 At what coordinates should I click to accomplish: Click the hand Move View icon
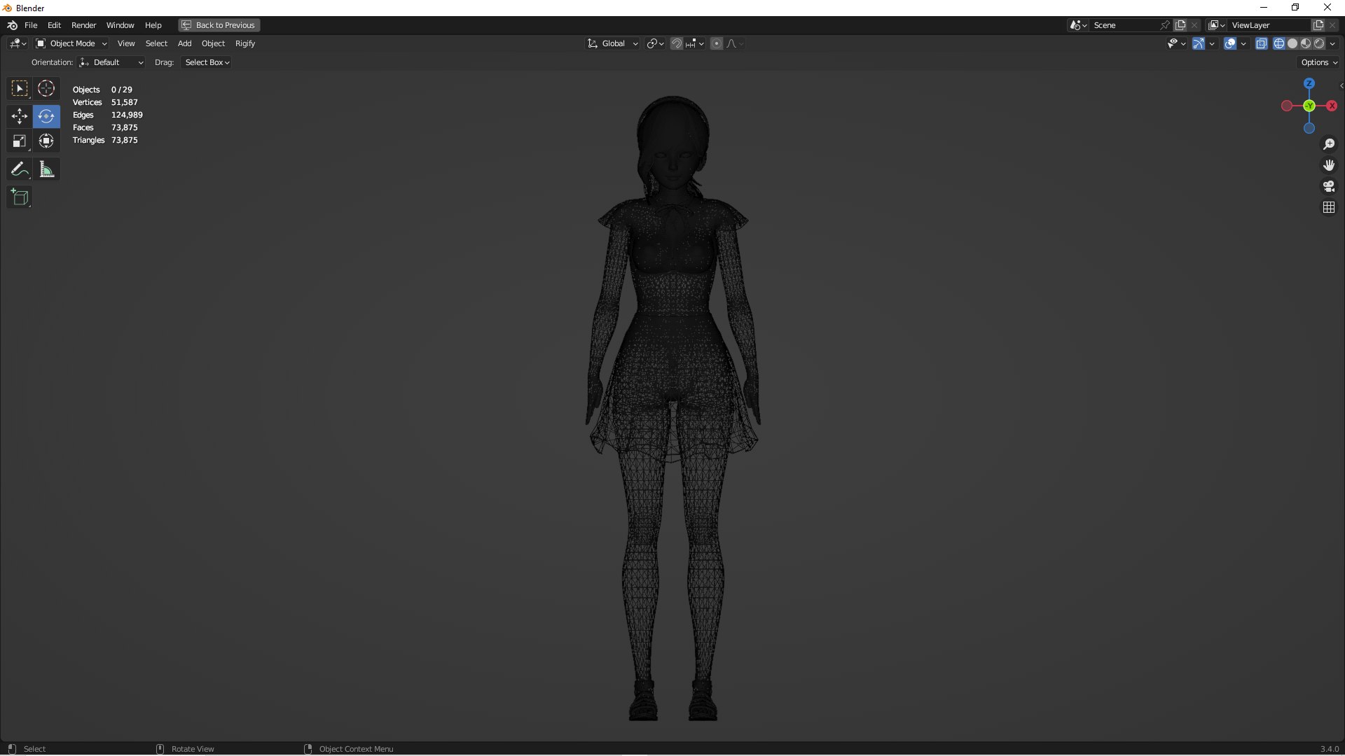pos(1329,165)
